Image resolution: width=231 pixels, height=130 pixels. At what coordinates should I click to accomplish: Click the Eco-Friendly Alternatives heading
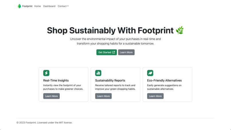164,80
